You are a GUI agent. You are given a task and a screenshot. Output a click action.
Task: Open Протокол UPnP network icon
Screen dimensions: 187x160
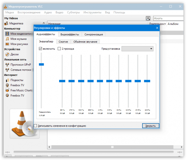(7, 64)
